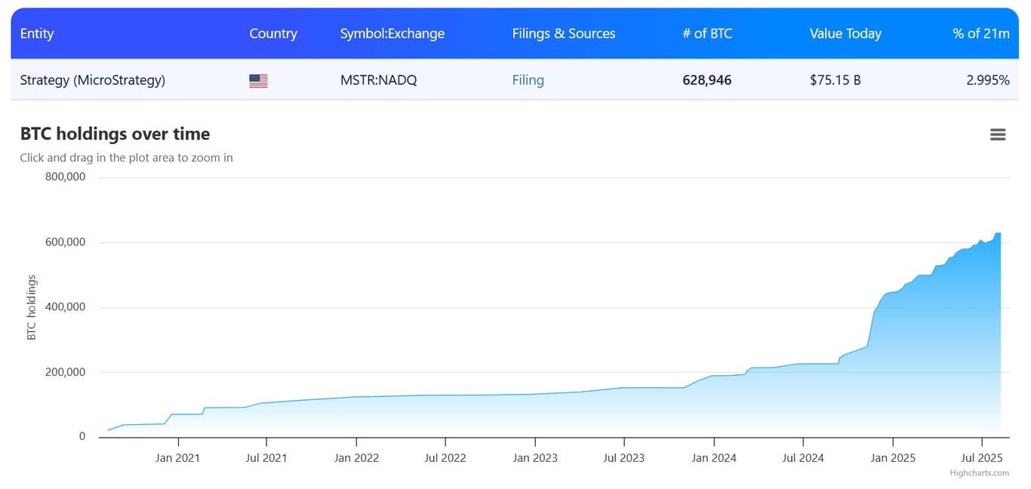Click the Filings & Sources column header

[x=564, y=33]
